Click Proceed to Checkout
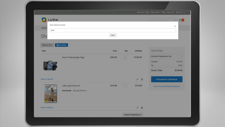 pos(167,79)
